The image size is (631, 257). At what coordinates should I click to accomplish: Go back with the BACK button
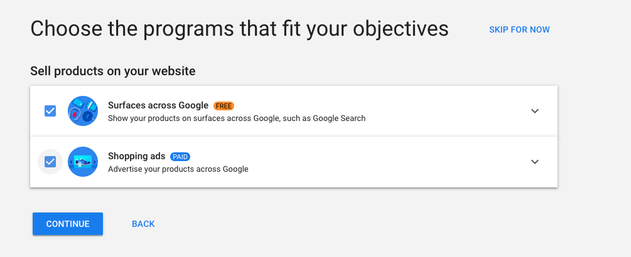[143, 224]
